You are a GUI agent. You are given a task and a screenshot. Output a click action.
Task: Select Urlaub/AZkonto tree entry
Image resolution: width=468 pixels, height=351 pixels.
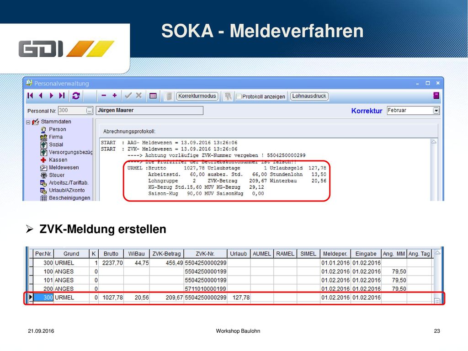coord(67,190)
